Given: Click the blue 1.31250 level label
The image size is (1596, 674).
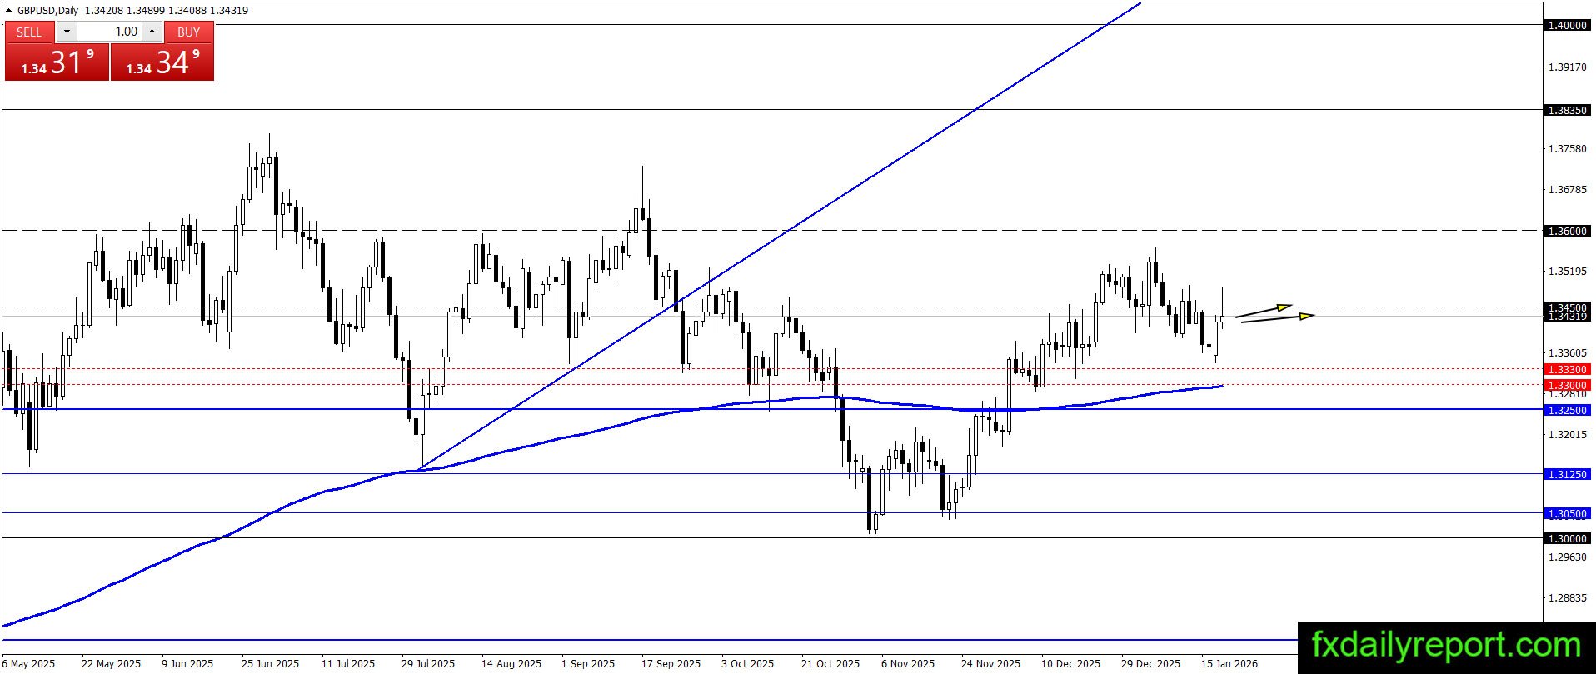Looking at the screenshot, I should pos(1568,474).
